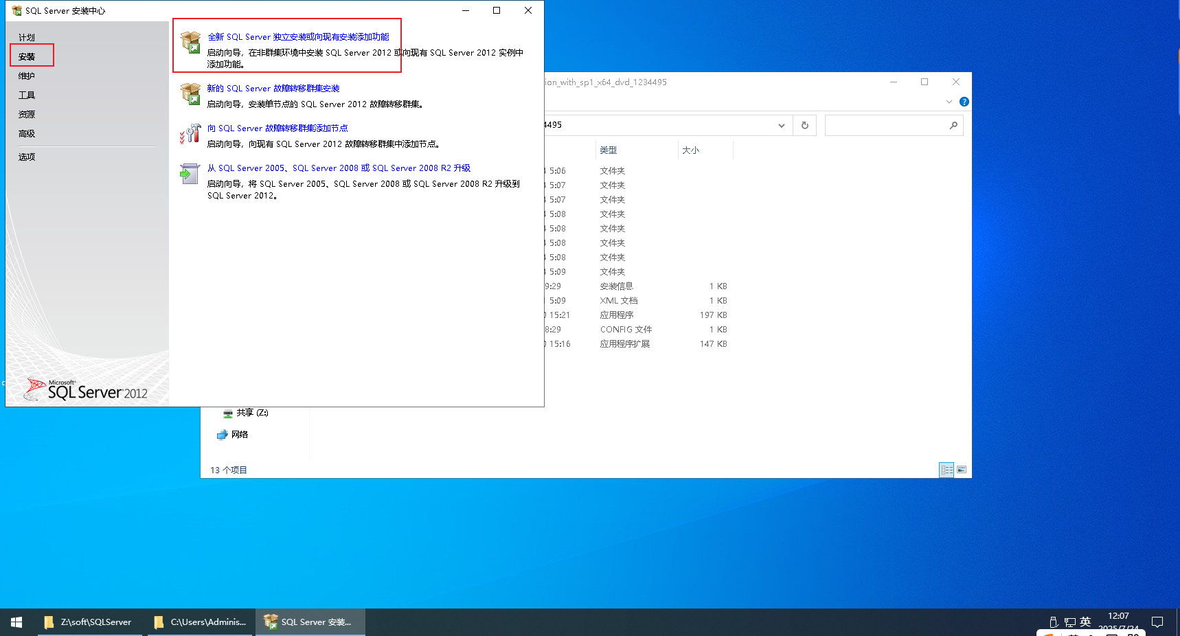Click the Explorer refresh button
1180x636 pixels.
pos(805,126)
